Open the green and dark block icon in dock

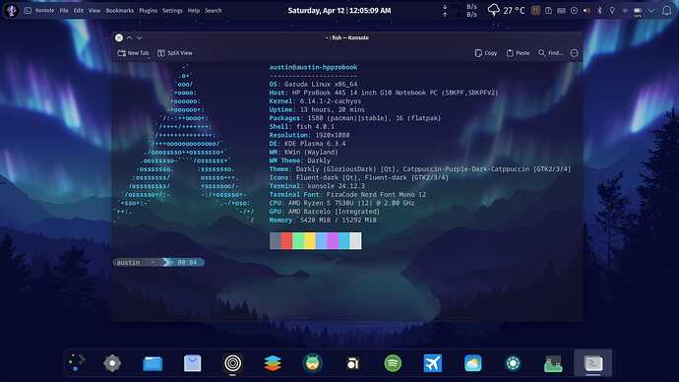tap(553, 364)
